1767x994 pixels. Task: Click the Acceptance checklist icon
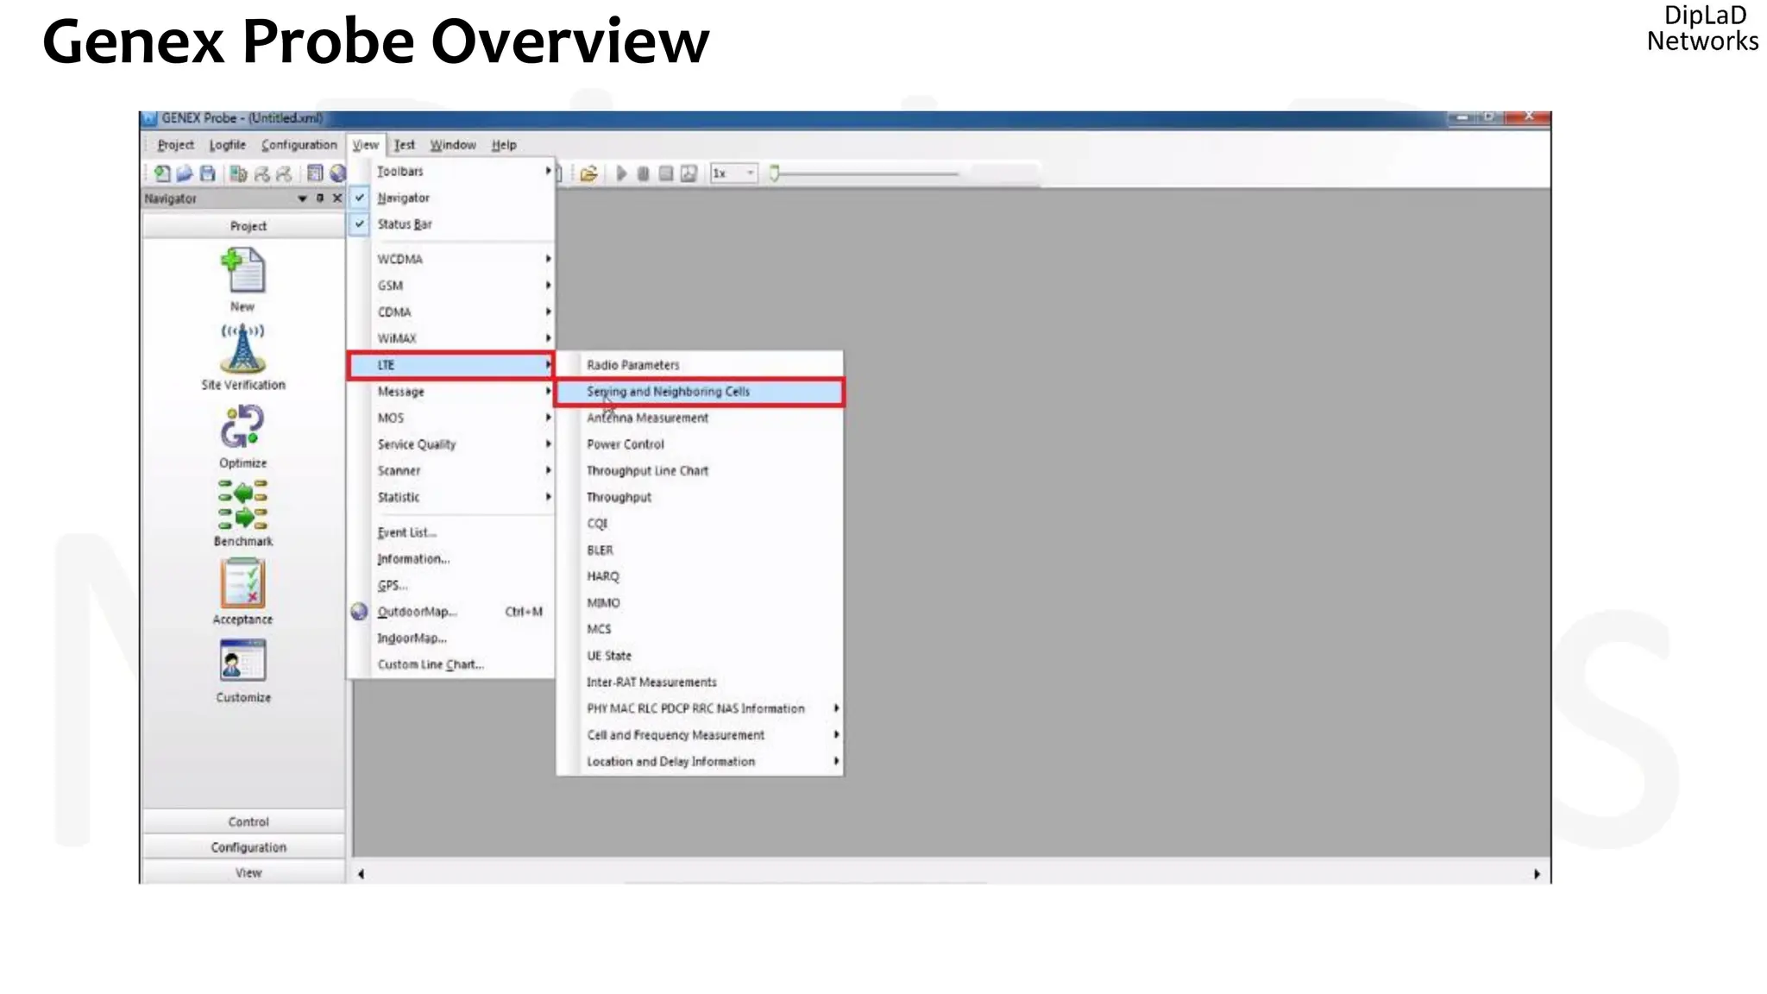242,584
